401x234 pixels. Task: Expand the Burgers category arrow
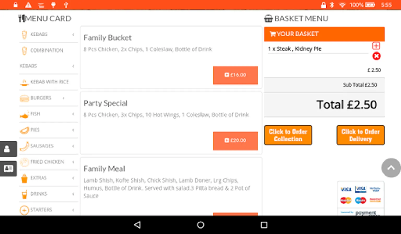[64, 98]
